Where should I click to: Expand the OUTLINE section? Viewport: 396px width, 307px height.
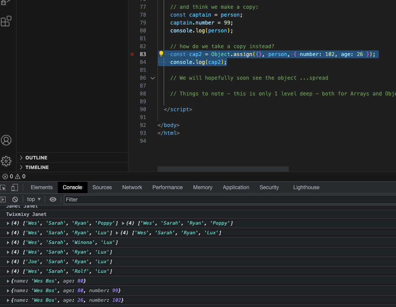tap(36, 158)
